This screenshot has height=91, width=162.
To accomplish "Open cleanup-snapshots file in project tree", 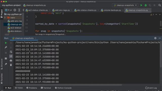I will (15, 25).
